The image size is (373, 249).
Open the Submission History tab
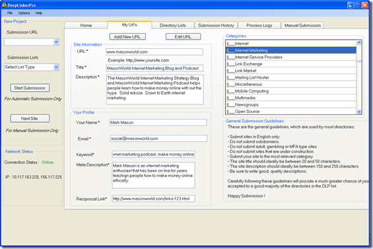(x=216, y=25)
